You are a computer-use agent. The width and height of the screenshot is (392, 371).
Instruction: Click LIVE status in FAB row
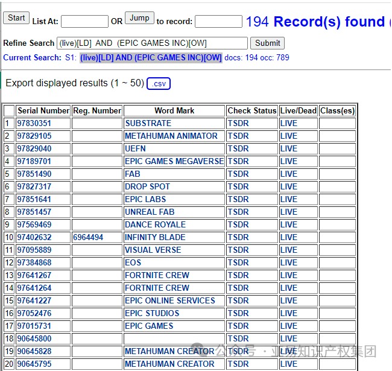coord(289,174)
